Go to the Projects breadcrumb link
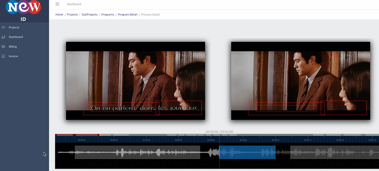Viewport: 379px width, 171px height. (x=72, y=14)
